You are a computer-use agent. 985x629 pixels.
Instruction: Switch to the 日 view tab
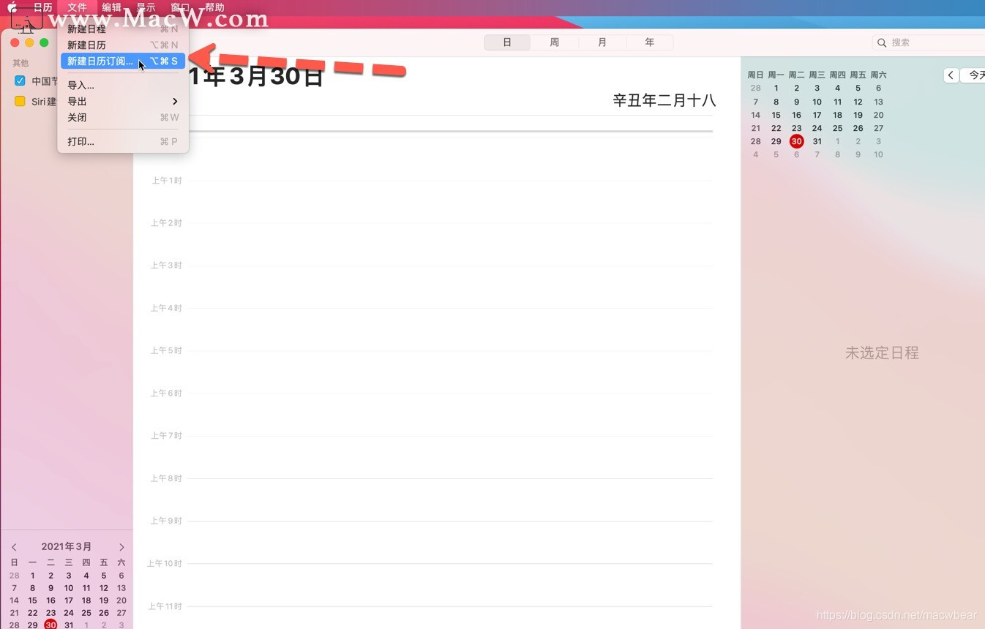507,42
